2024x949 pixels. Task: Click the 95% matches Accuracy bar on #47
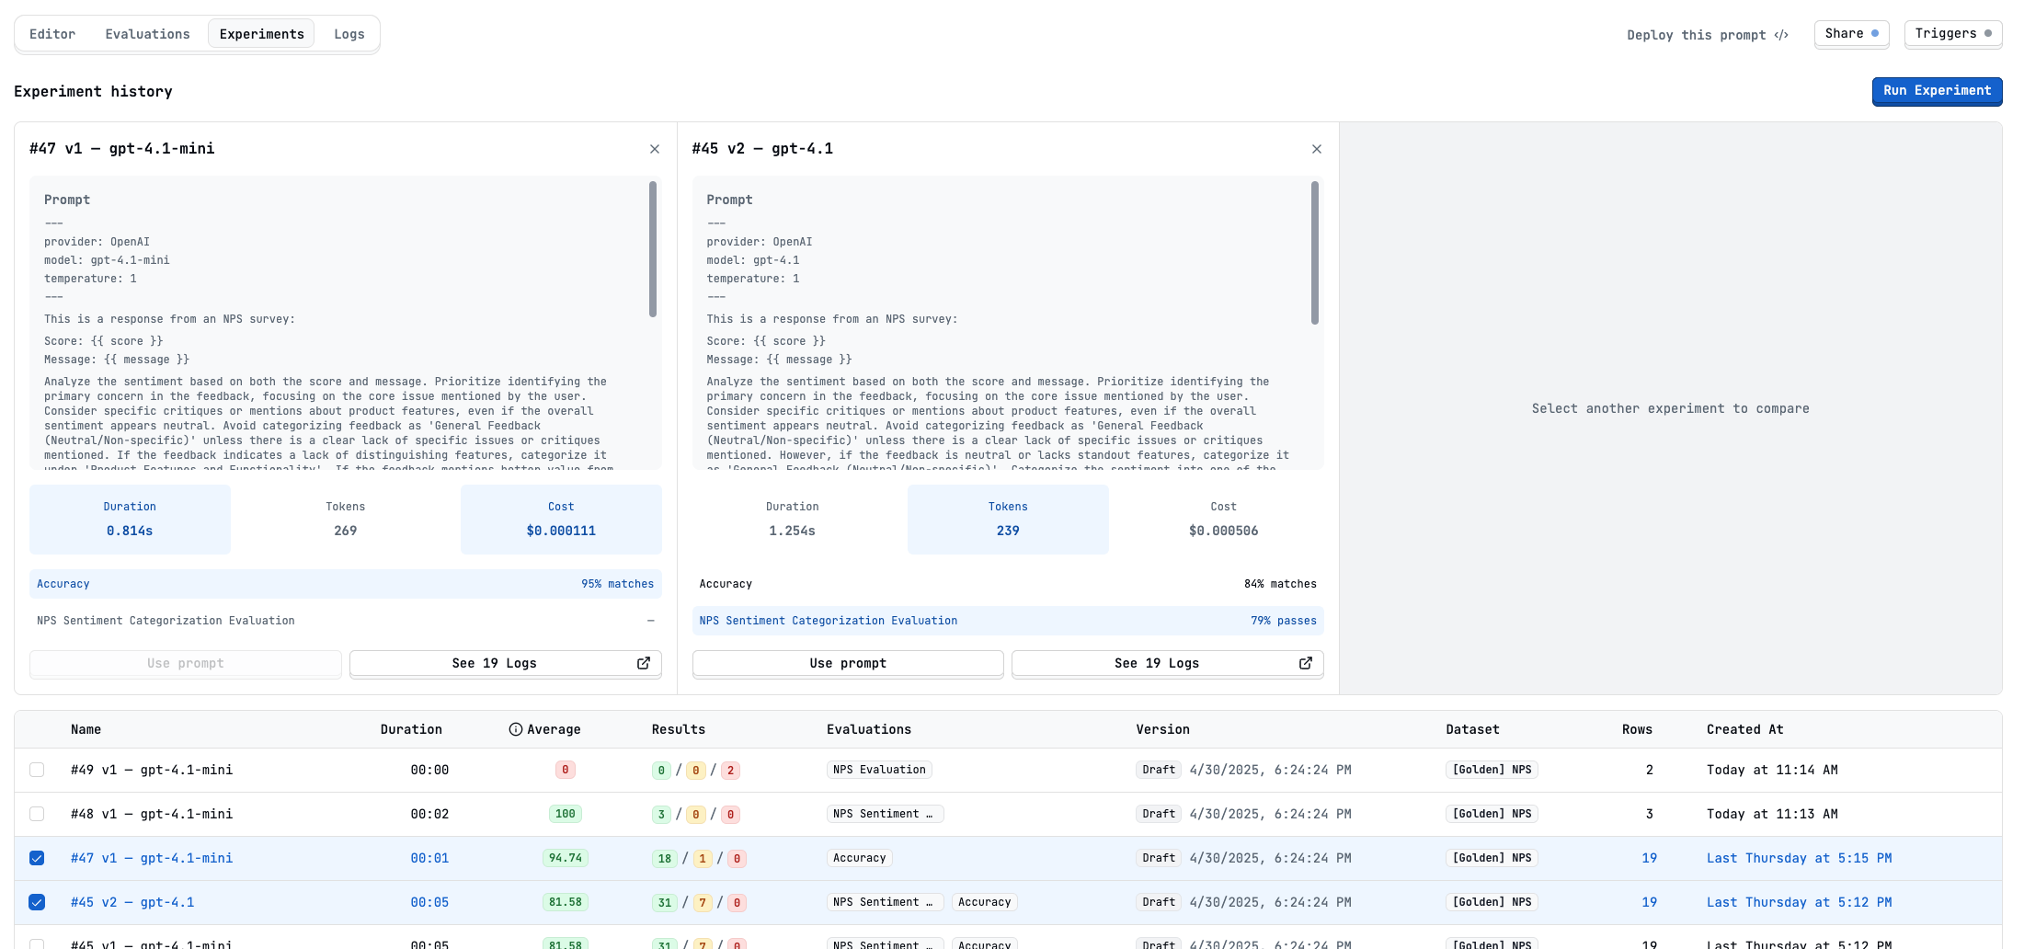pyautogui.click(x=345, y=583)
